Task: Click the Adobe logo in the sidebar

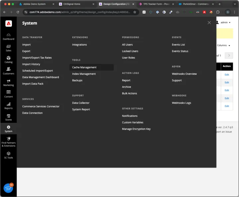Action: click(x=9, y=24)
